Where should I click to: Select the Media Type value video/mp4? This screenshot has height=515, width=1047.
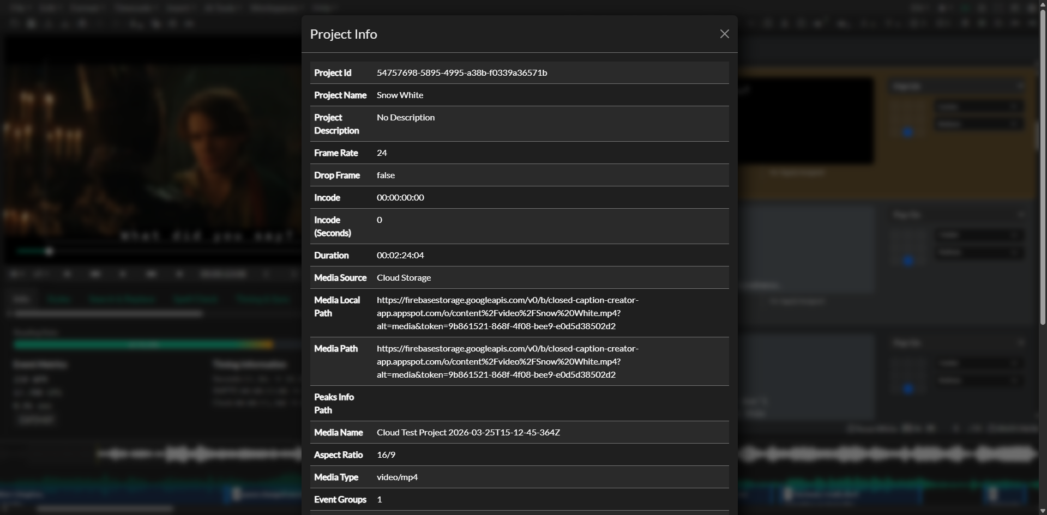(397, 477)
